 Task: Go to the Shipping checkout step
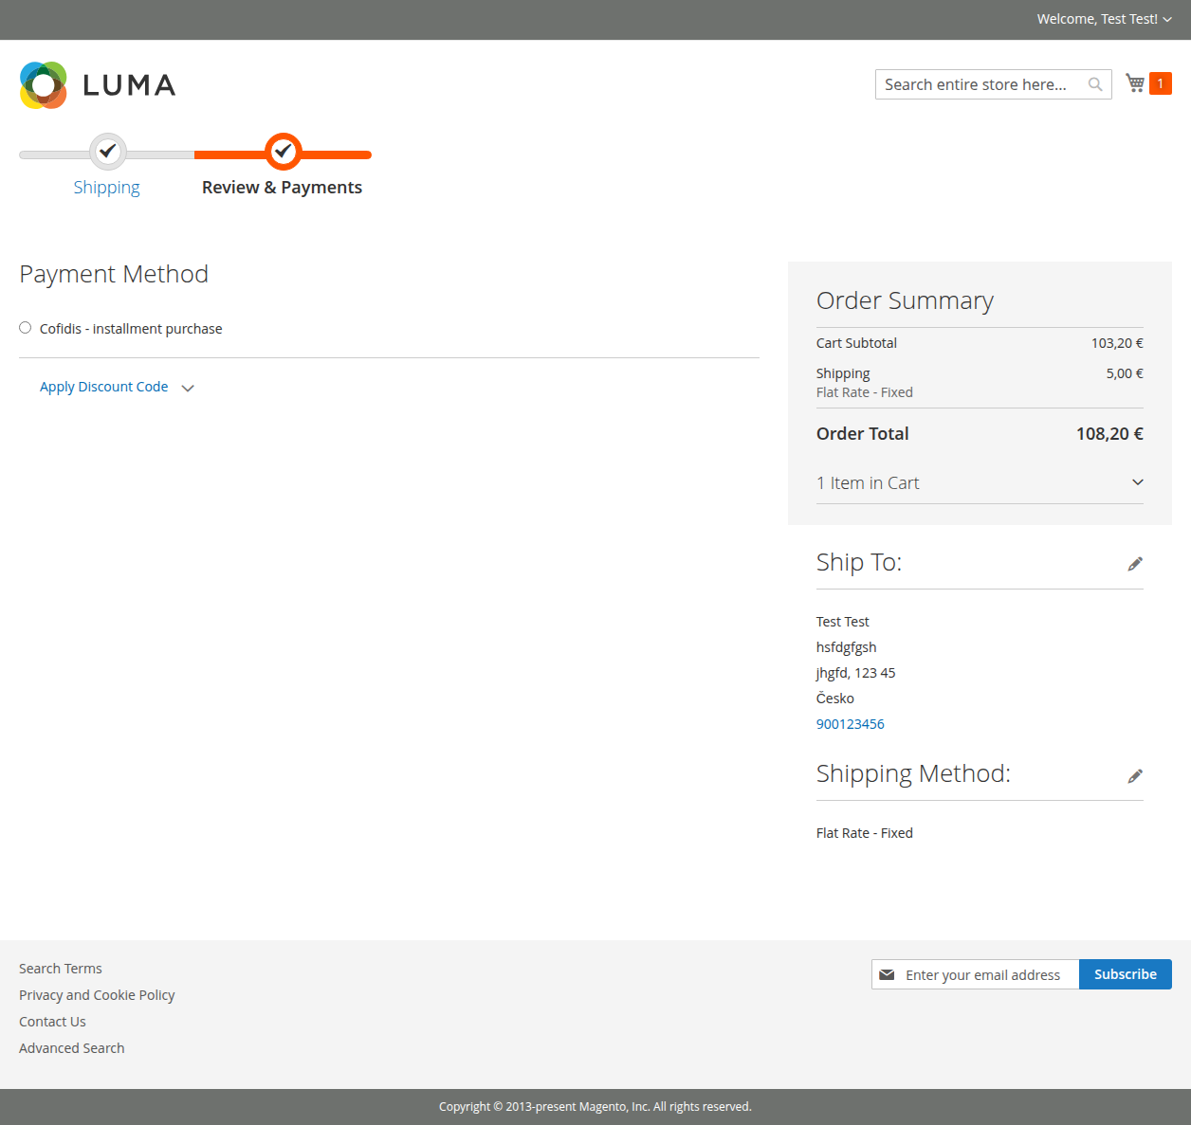(106, 187)
